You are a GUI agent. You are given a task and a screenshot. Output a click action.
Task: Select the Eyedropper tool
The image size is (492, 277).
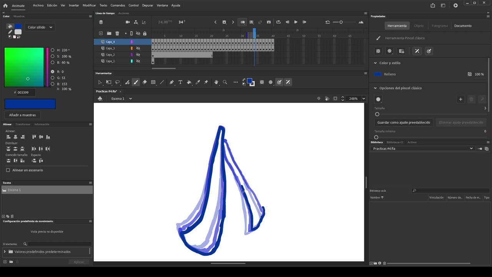pyautogui.click(x=198, y=82)
